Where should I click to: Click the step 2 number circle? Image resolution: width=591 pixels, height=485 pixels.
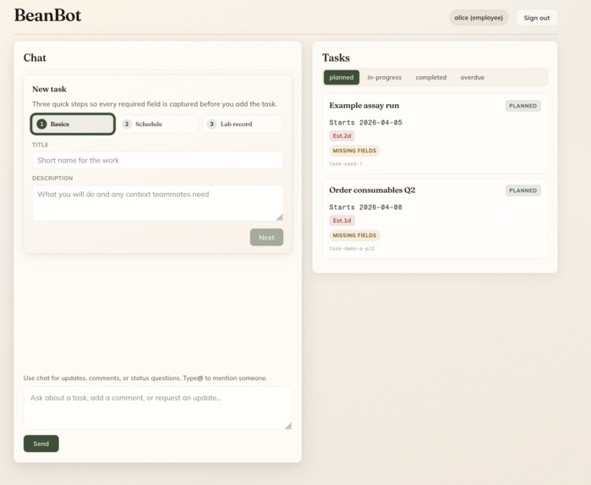127,124
